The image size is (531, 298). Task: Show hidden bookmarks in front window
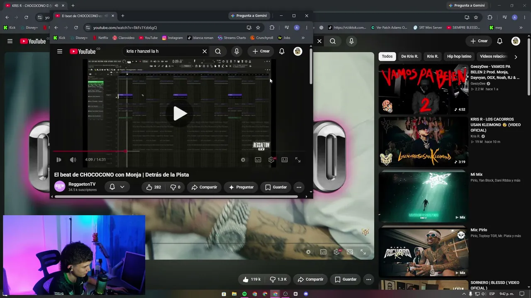(303, 38)
